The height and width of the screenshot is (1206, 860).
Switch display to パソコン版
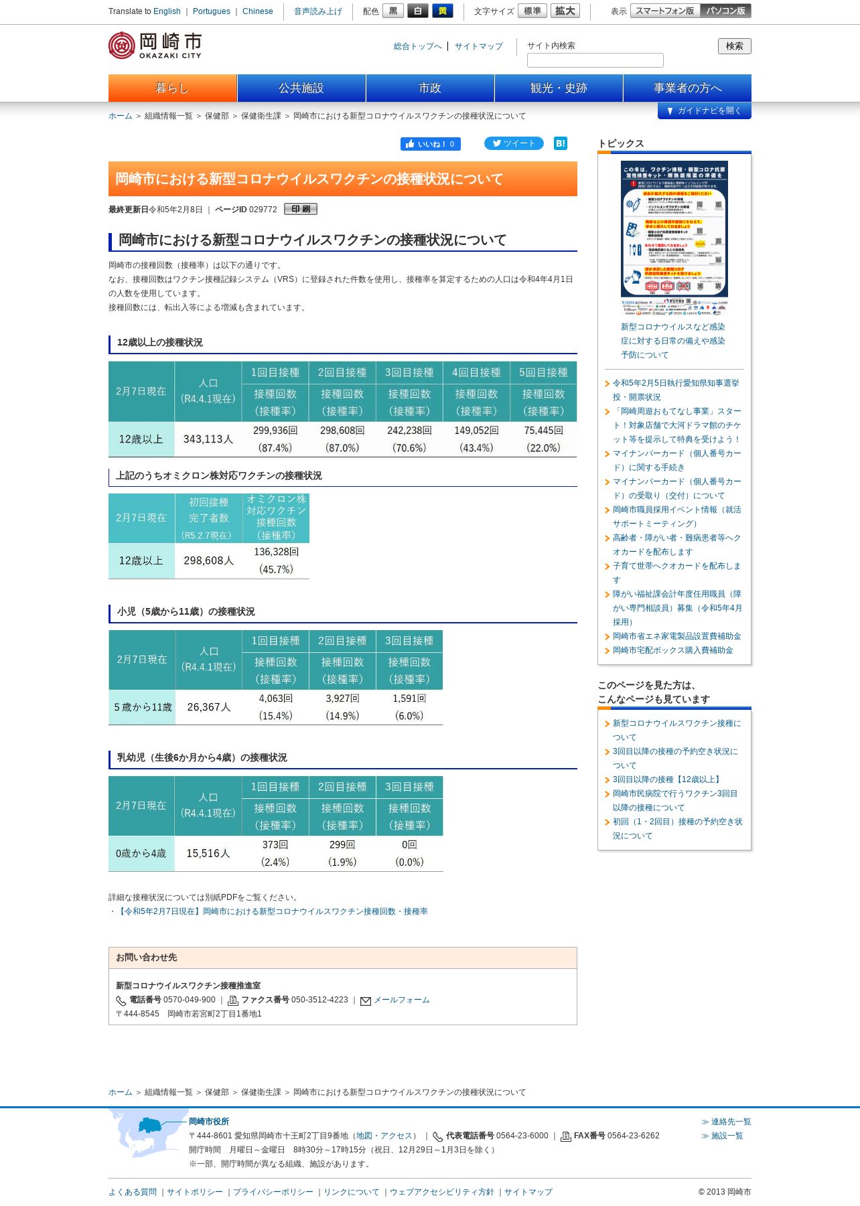point(725,11)
